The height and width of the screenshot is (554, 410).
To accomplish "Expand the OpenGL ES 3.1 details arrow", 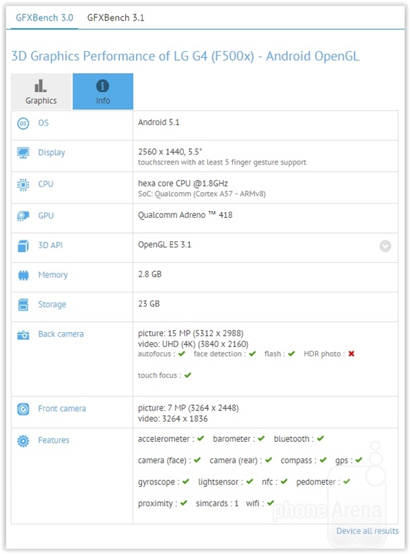I will (385, 246).
